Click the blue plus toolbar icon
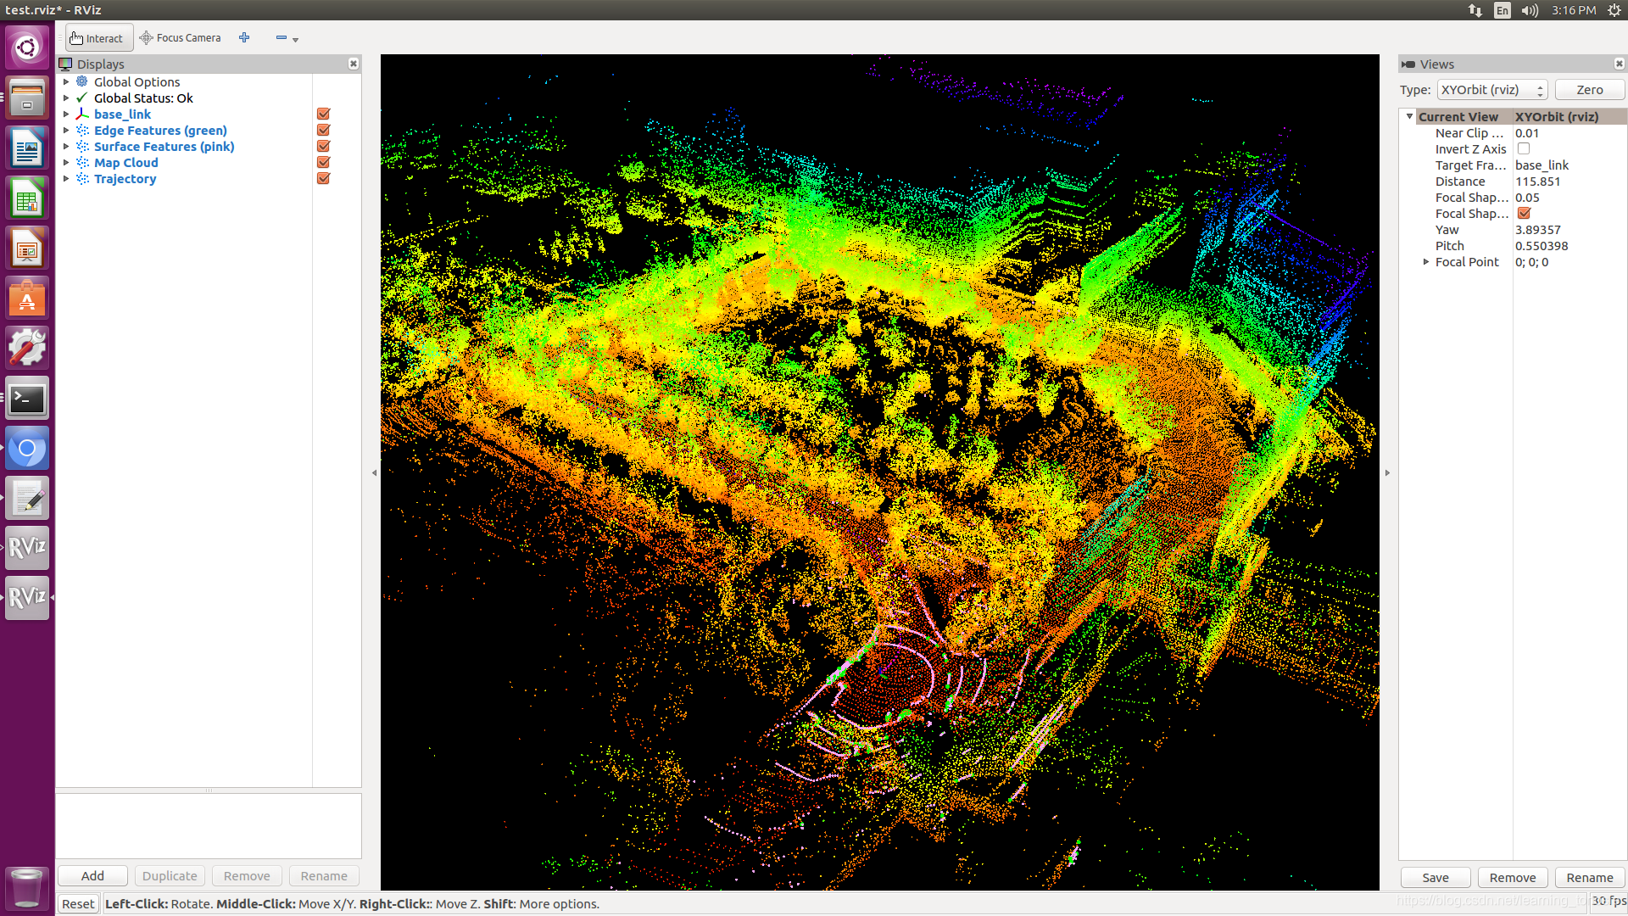Screen dimensions: 1628x916 [x=244, y=37]
